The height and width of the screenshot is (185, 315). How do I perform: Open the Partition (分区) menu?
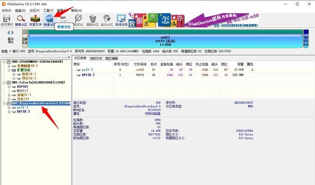(x=34, y=11)
